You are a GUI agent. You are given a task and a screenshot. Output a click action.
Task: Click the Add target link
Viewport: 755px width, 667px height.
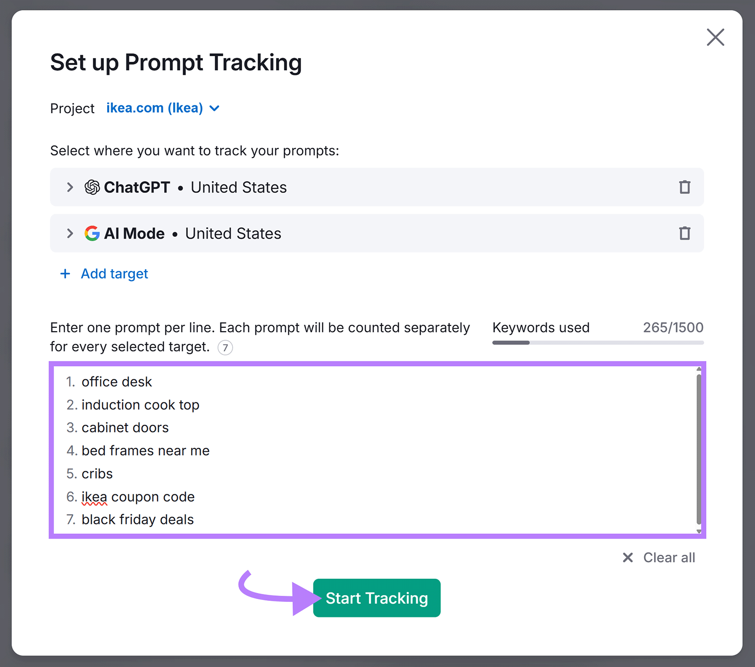point(114,274)
